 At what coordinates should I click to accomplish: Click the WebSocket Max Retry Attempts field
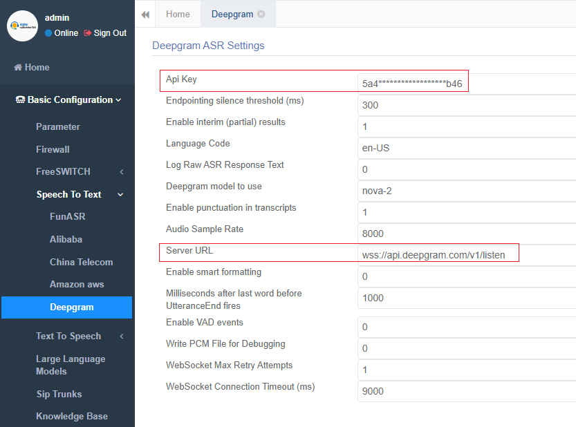pyautogui.click(x=467, y=370)
